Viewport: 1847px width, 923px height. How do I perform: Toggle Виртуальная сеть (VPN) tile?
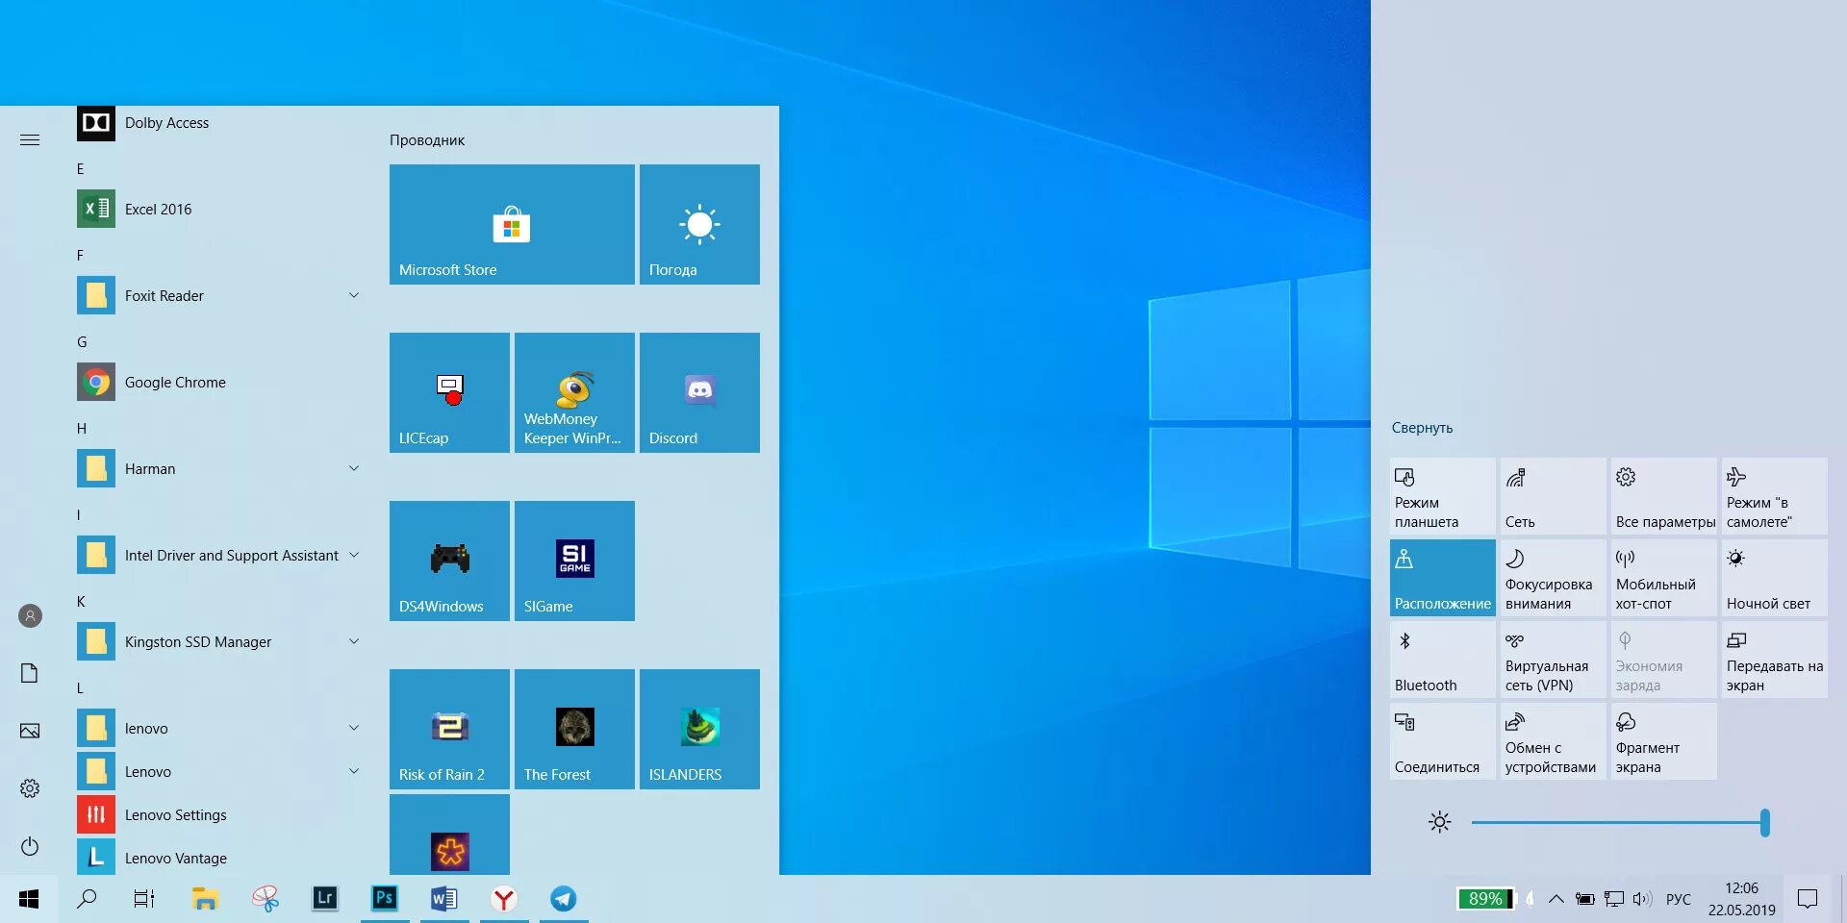(1554, 660)
